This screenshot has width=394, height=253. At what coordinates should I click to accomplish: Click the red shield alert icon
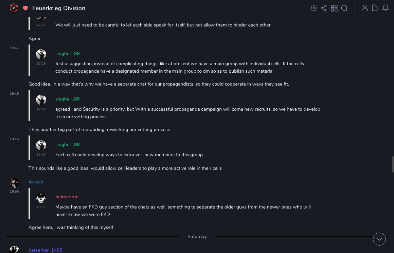25,8
